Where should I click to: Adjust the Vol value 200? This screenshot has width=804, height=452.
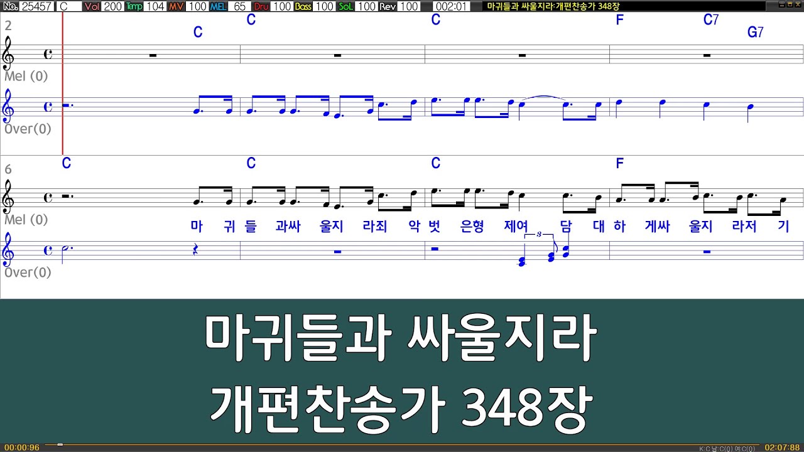tap(113, 6)
